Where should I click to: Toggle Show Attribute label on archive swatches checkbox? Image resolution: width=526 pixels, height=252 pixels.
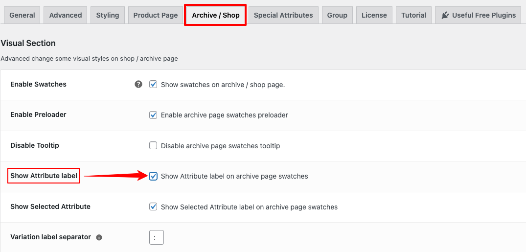click(x=153, y=176)
